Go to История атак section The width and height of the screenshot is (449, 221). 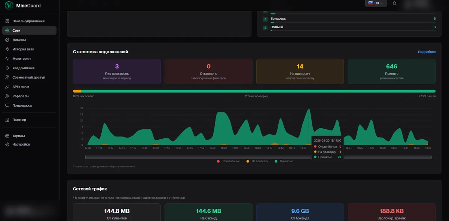(x=29, y=49)
